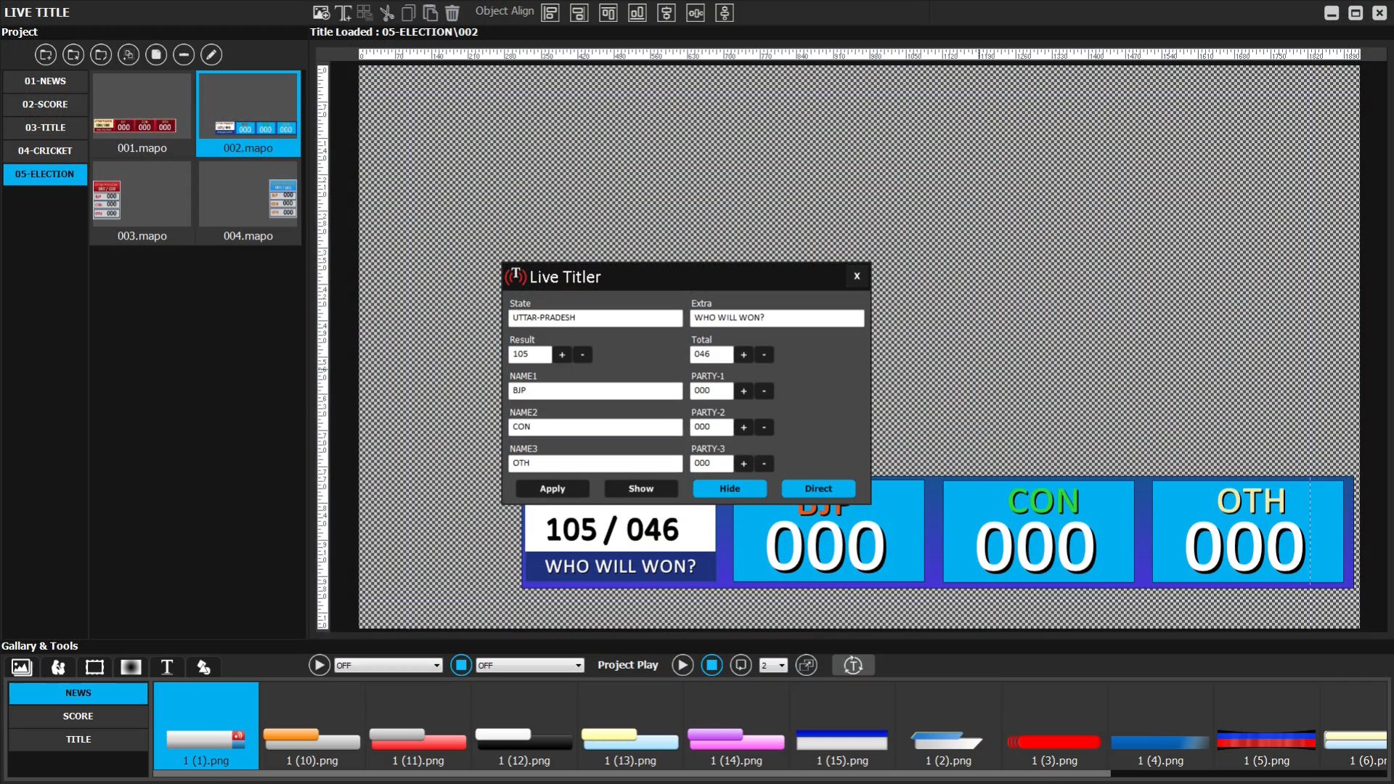Select the 003.mapo title thumbnail

click(x=142, y=202)
